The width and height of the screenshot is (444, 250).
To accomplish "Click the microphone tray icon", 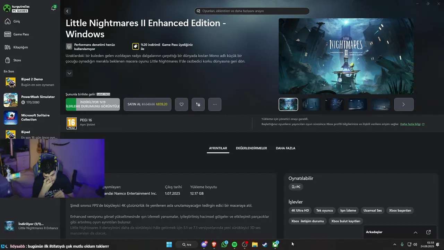I will [x=402, y=244].
